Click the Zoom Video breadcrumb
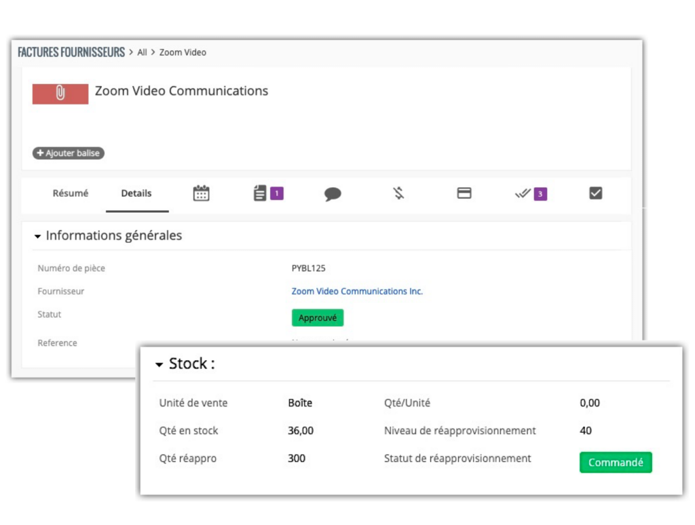Viewport: 695px width, 525px height. [x=183, y=52]
